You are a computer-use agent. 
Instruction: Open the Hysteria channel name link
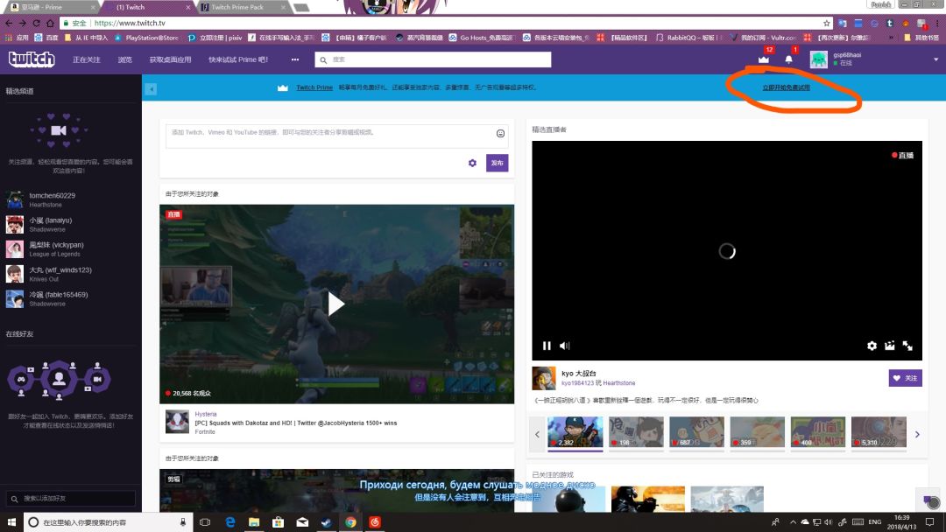coord(205,414)
